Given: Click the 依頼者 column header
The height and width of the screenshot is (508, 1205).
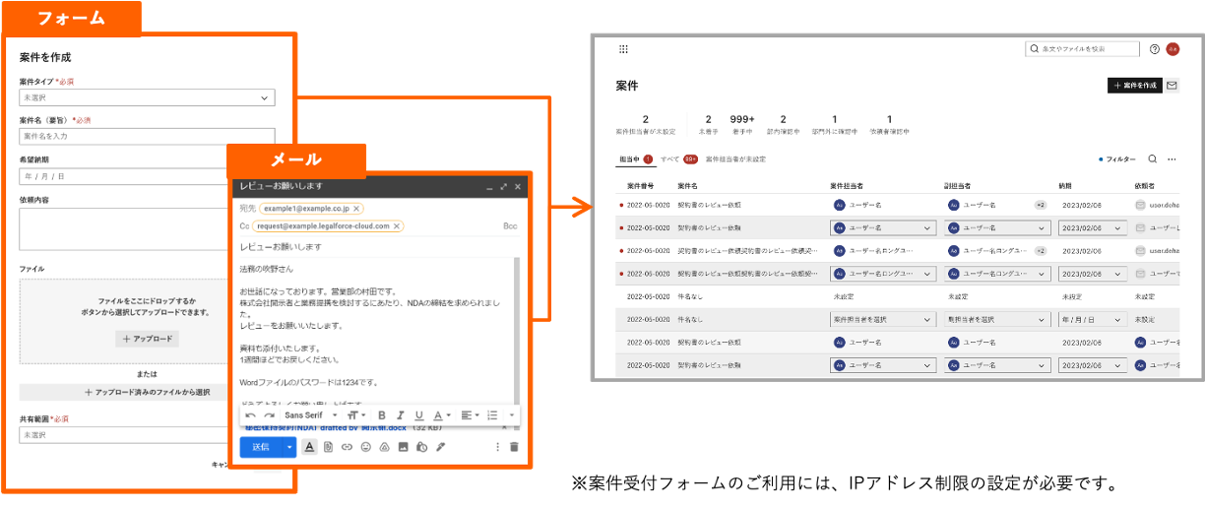Looking at the screenshot, I should (1145, 185).
